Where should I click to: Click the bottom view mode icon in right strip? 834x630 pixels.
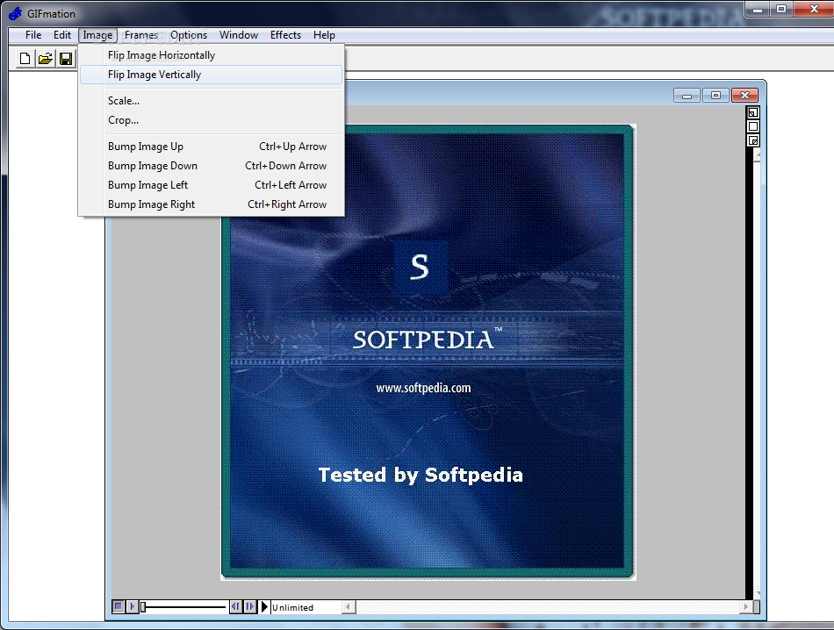pos(753,141)
